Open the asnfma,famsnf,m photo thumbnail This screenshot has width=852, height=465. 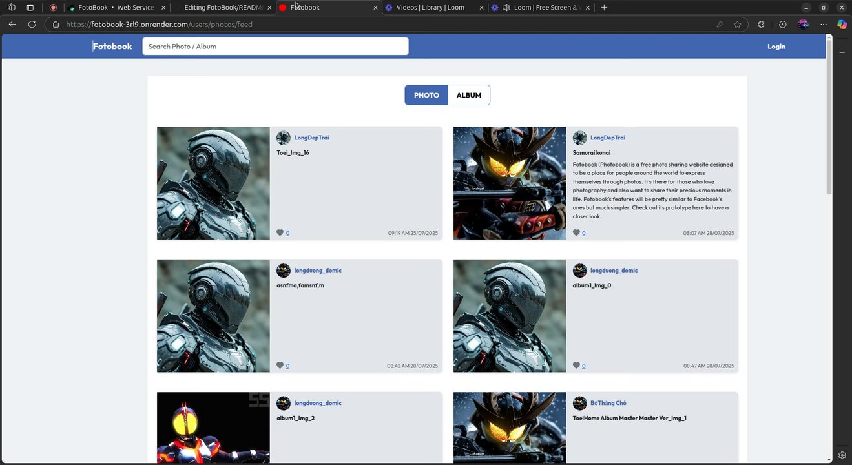coord(213,316)
